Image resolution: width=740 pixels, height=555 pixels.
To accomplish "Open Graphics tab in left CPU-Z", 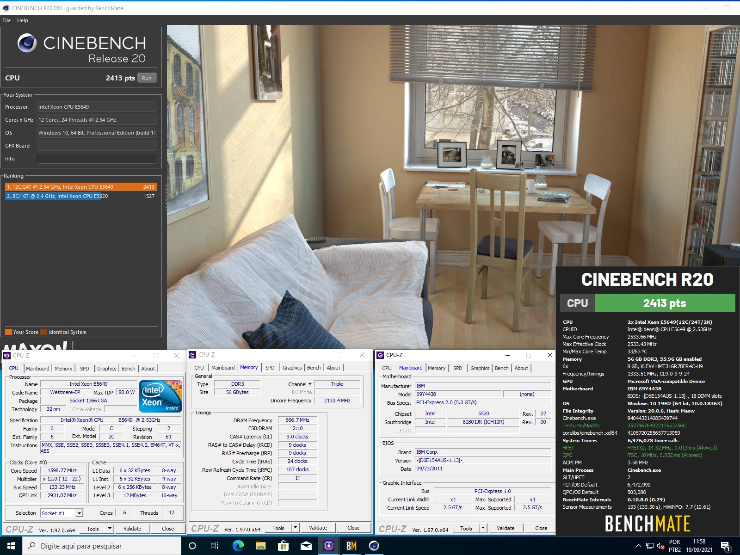I will pos(107,369).
